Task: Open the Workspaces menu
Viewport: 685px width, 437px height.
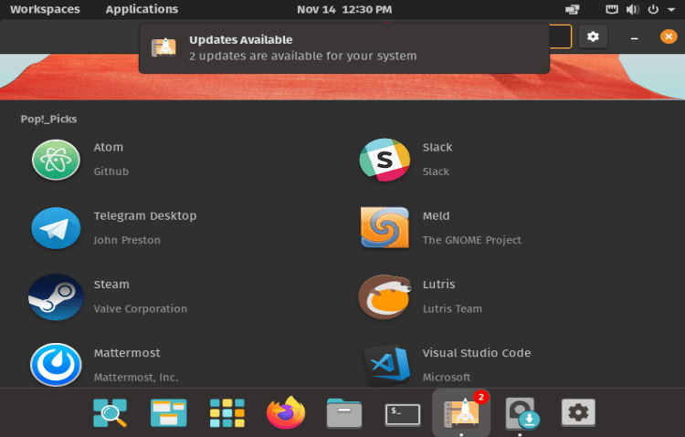Action: 45,9
